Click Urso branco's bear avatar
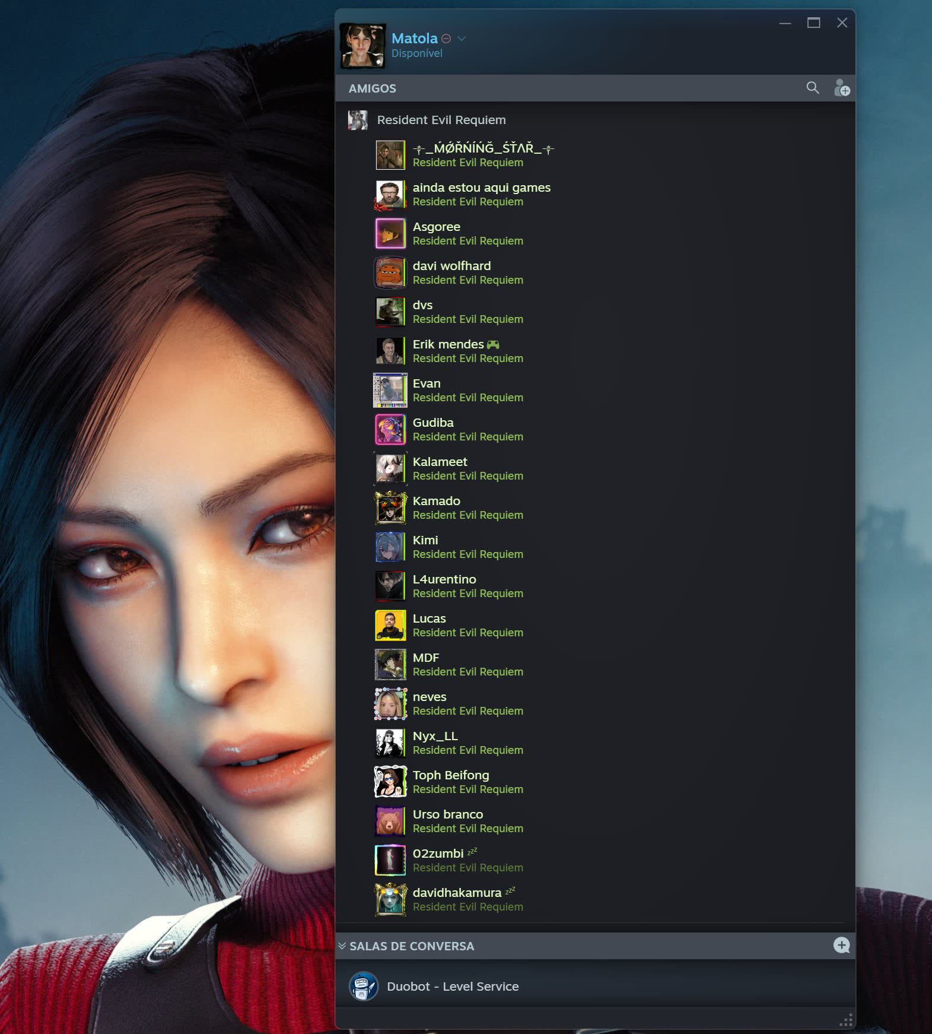The image size is (932, 1034). click(390, 821)
